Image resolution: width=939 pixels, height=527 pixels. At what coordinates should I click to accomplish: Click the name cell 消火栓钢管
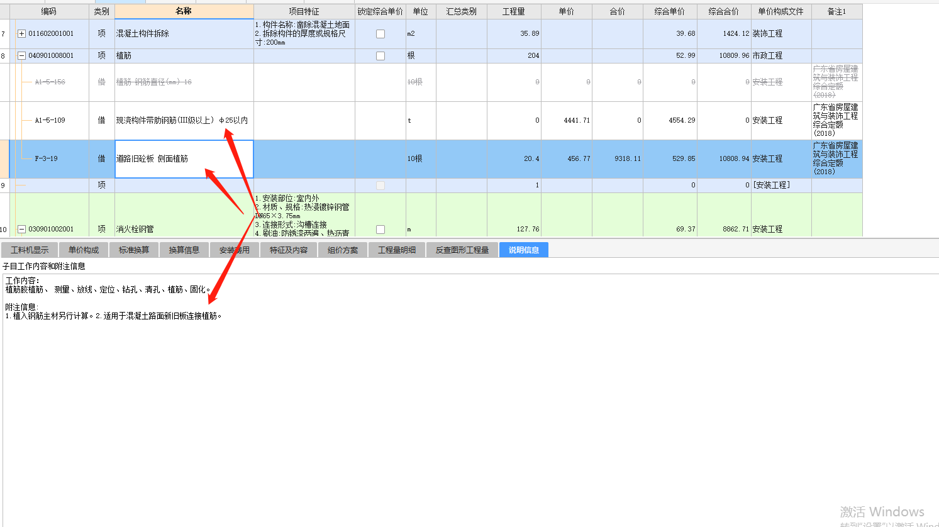coord(184,215)
